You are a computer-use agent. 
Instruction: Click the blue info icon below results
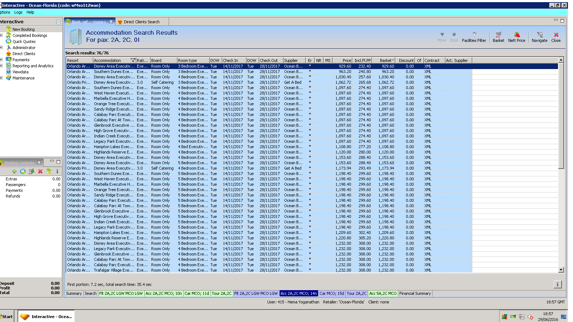pyautogui.click(x=557, y=284)
